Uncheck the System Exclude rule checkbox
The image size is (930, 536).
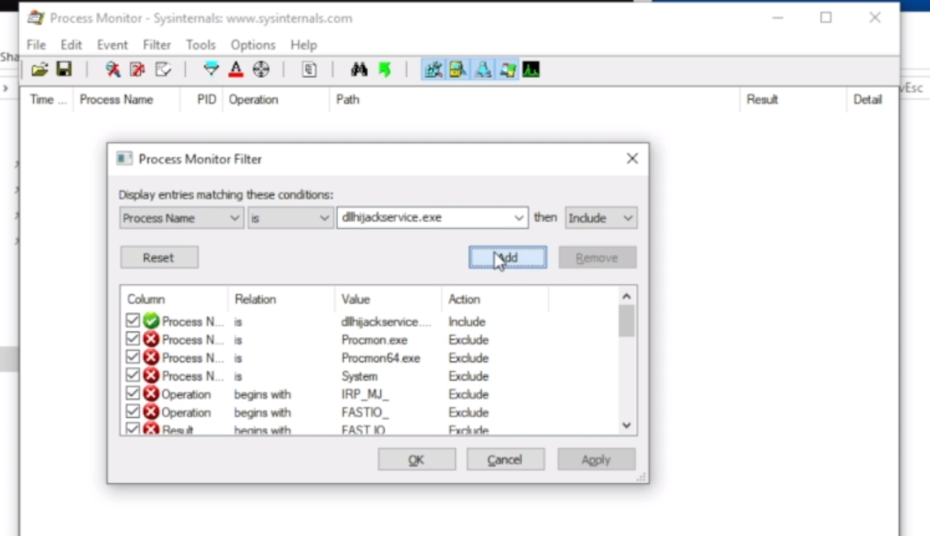[133, 375]
